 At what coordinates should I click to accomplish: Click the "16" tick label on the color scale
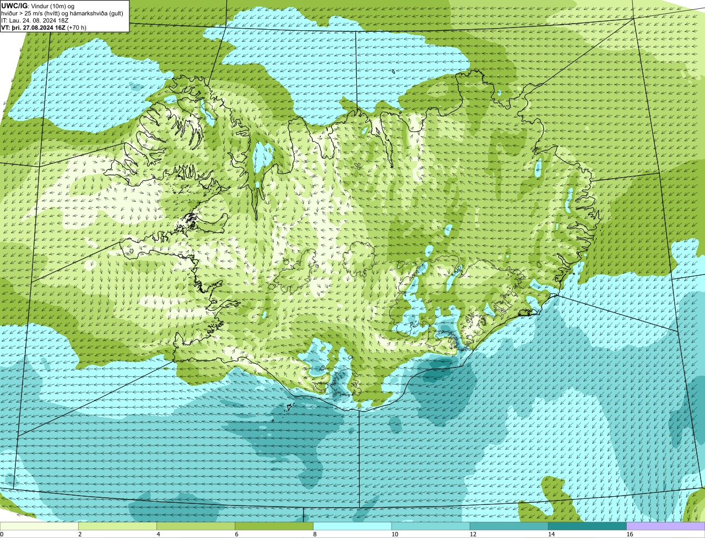(630, 534)
